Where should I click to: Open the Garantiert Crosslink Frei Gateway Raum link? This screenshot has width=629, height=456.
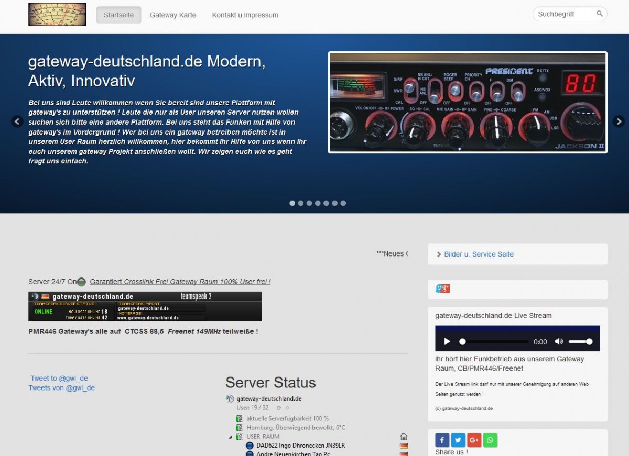[x=180, y=282]
